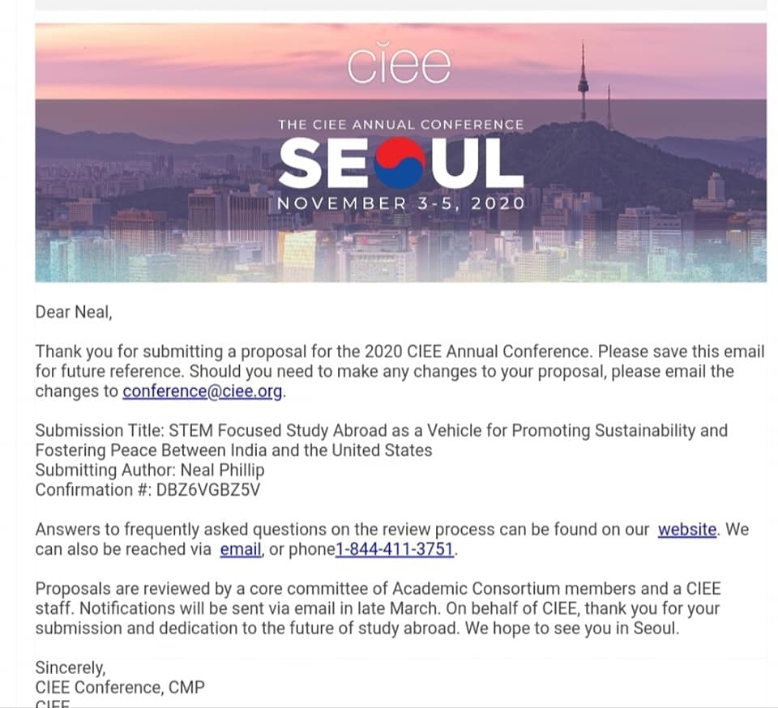Click the Submission Title line
The height and width of the screenshot is (708, 778).
pyautogui.click(x=381, y=440)
